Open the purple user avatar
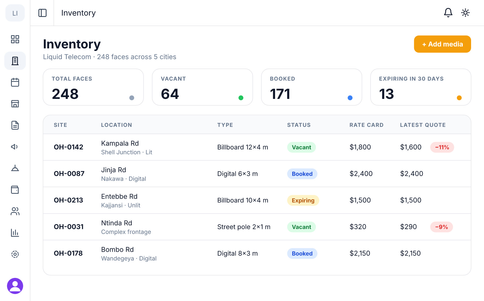The width and height of the screenshot is (484, 301). pos(15,286)
